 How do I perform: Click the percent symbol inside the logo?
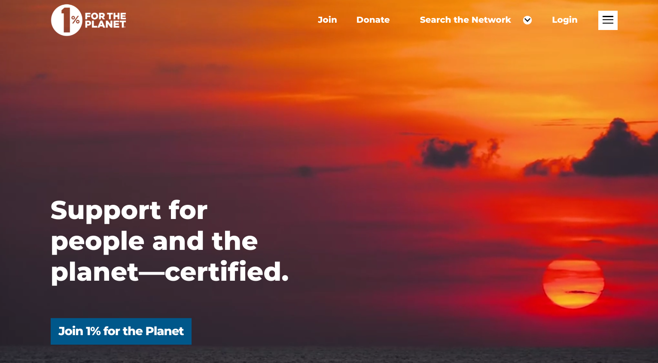pyautogui.click(x=76, y=20)
